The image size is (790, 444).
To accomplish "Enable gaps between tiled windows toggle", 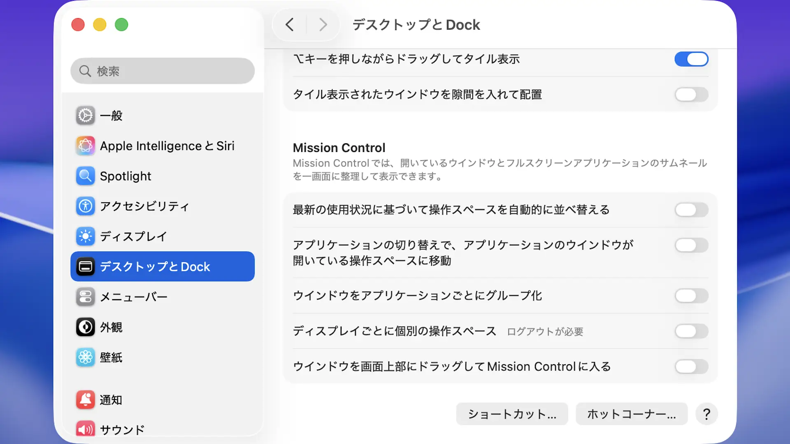I will click(x=691, y=95).
